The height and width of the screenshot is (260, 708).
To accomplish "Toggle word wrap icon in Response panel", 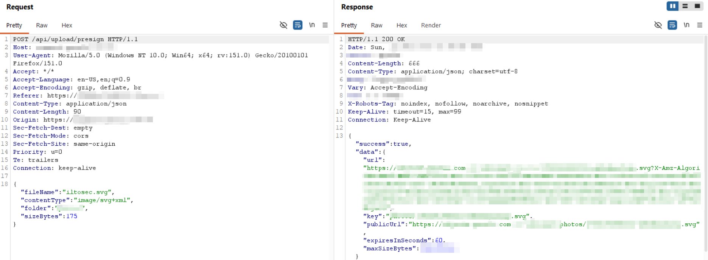I will pyautogui.click(x=672, y=25).
